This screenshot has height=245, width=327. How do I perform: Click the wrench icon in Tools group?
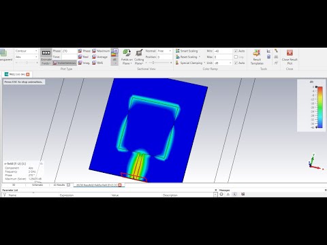coord(276,51)
